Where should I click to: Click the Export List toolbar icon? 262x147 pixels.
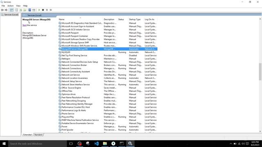coord(25,10)
